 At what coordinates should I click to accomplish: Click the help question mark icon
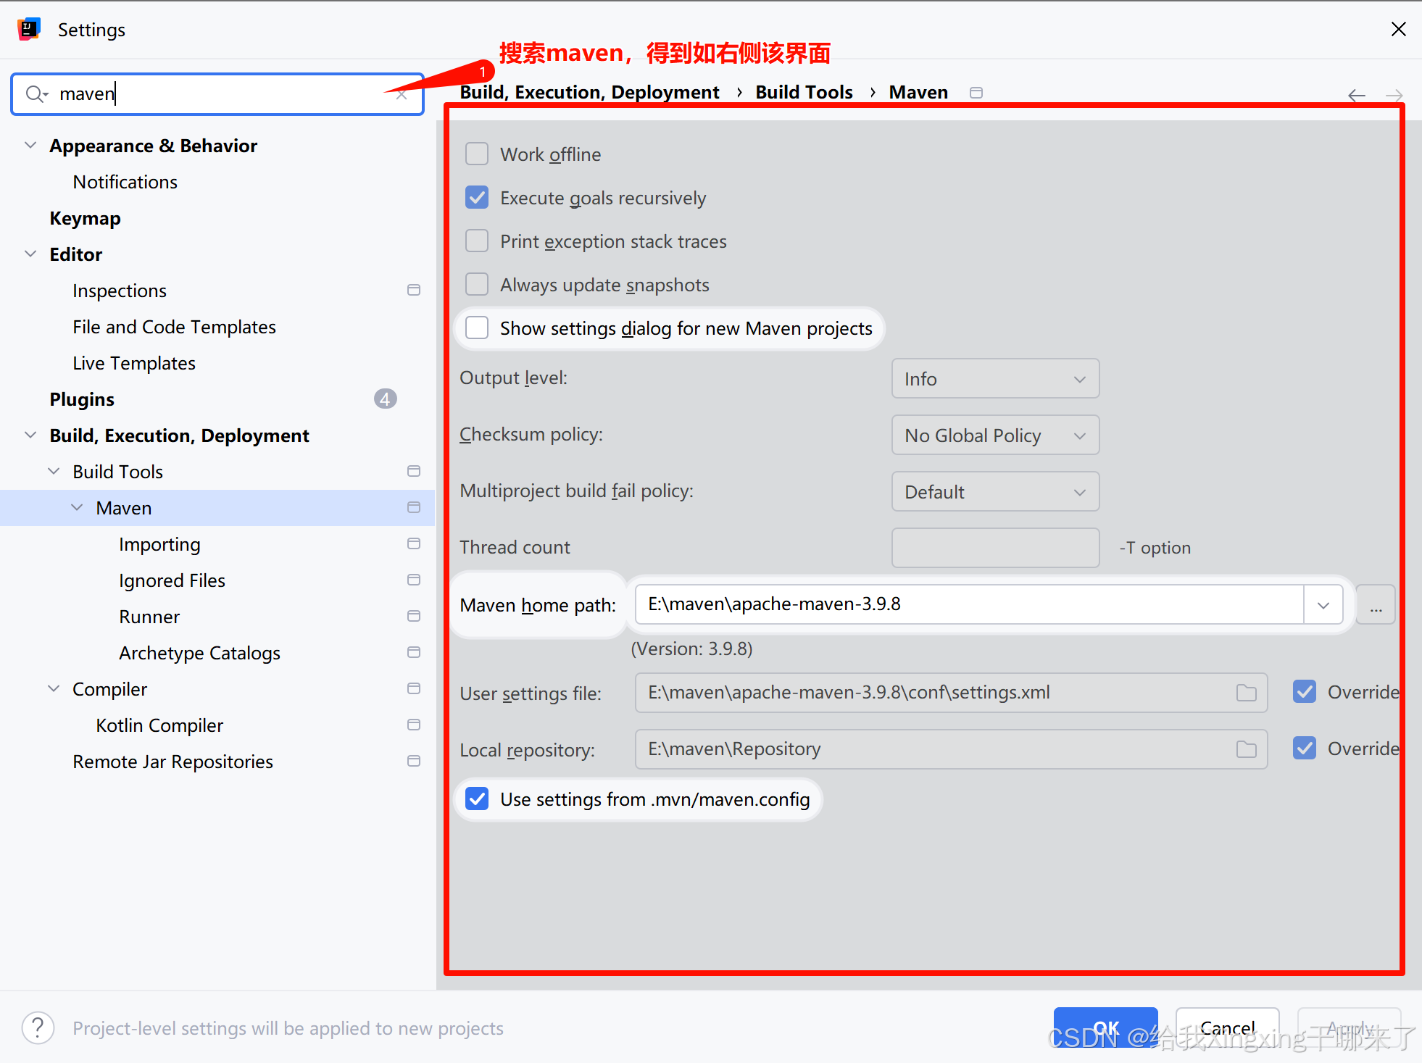[x=38, y=1027]
